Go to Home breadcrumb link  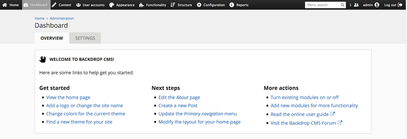(40, 18)
